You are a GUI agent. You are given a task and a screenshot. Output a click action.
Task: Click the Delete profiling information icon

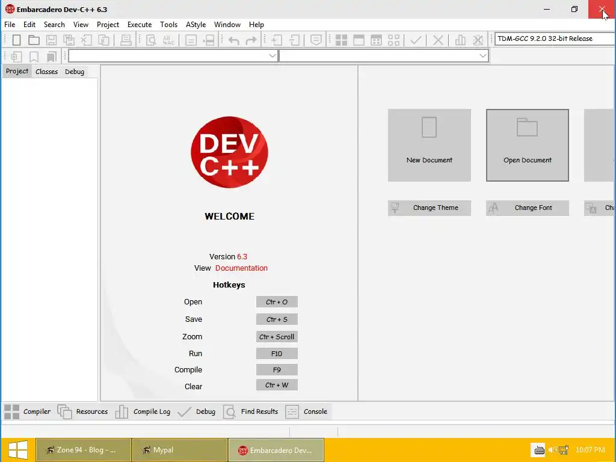(478, 40)
